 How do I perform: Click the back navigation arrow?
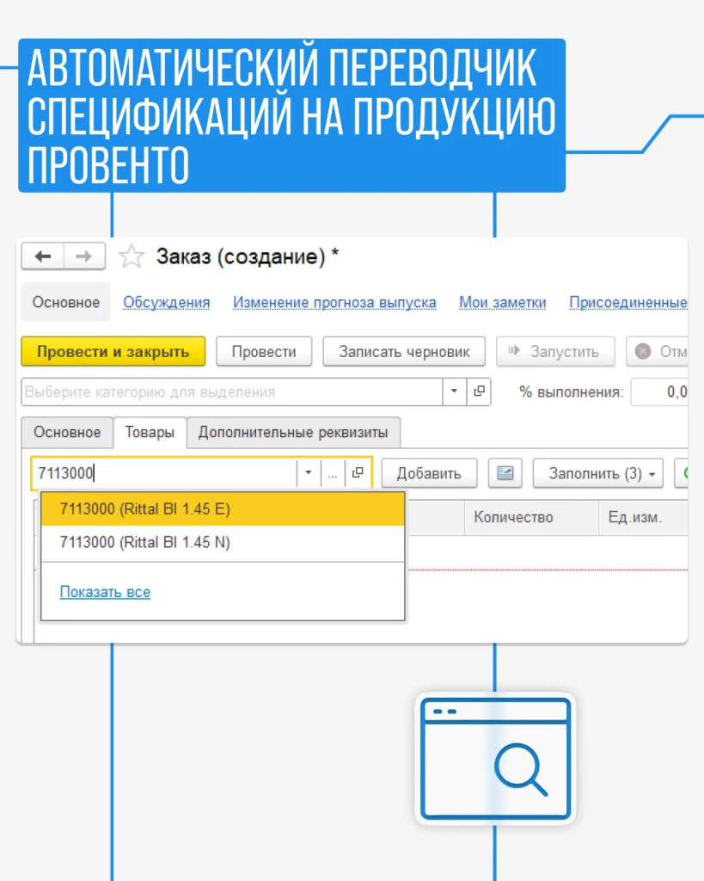[43, 256]
